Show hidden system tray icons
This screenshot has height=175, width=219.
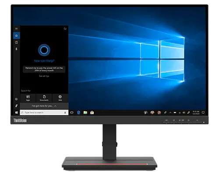(170, 112)
